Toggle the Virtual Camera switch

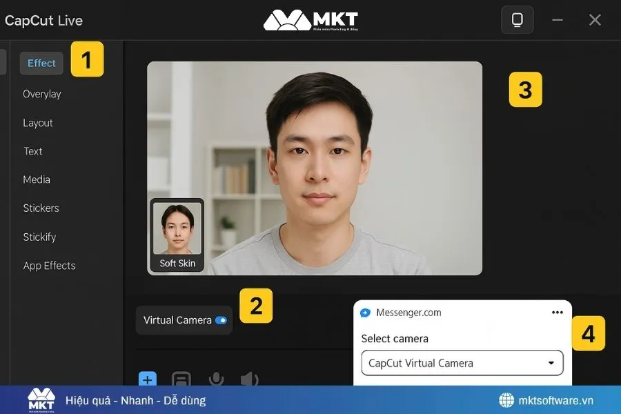221,319
